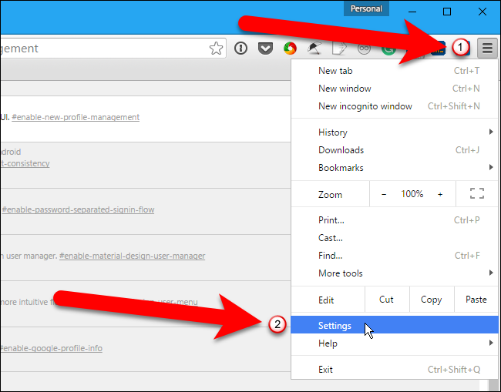
Task: Maximize the Chrome window
Action: coord(447,12)
